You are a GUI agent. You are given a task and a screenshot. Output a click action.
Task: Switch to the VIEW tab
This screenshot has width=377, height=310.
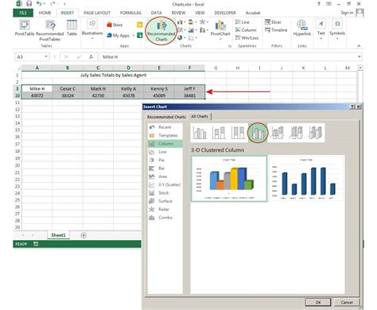[x=200, y=13]
